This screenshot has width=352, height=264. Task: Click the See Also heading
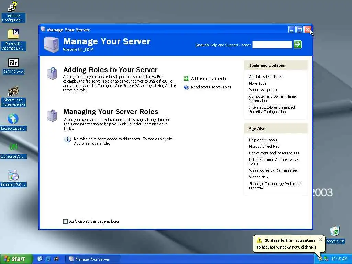pos(257,129)
